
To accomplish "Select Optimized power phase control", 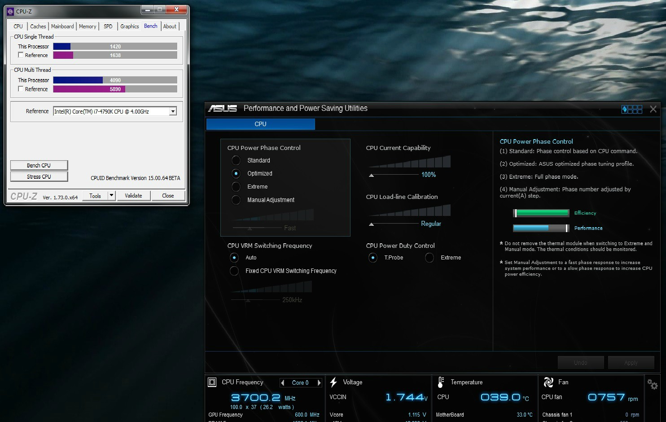I will tap(236, 173).
